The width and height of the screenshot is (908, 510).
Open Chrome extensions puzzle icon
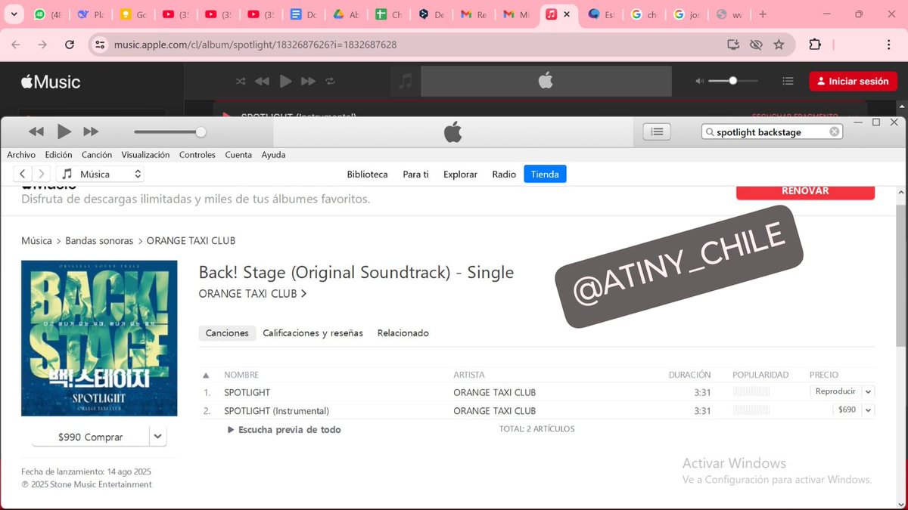point(815,45)
